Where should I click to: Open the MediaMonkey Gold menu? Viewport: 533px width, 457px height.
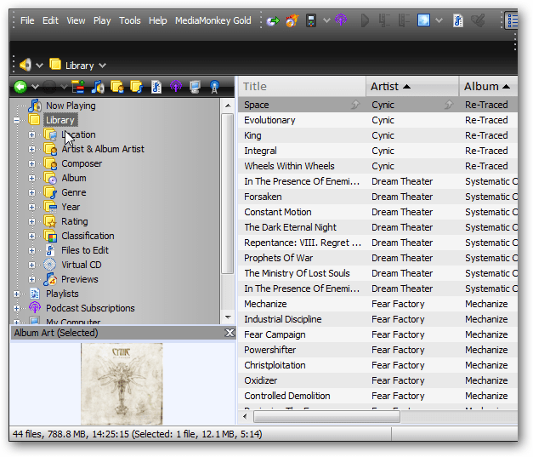[x=213, y=20]
